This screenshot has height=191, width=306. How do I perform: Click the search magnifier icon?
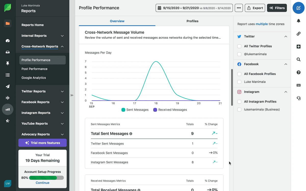tap(298, 59)
